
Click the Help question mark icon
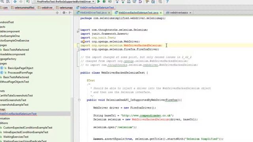167,2
